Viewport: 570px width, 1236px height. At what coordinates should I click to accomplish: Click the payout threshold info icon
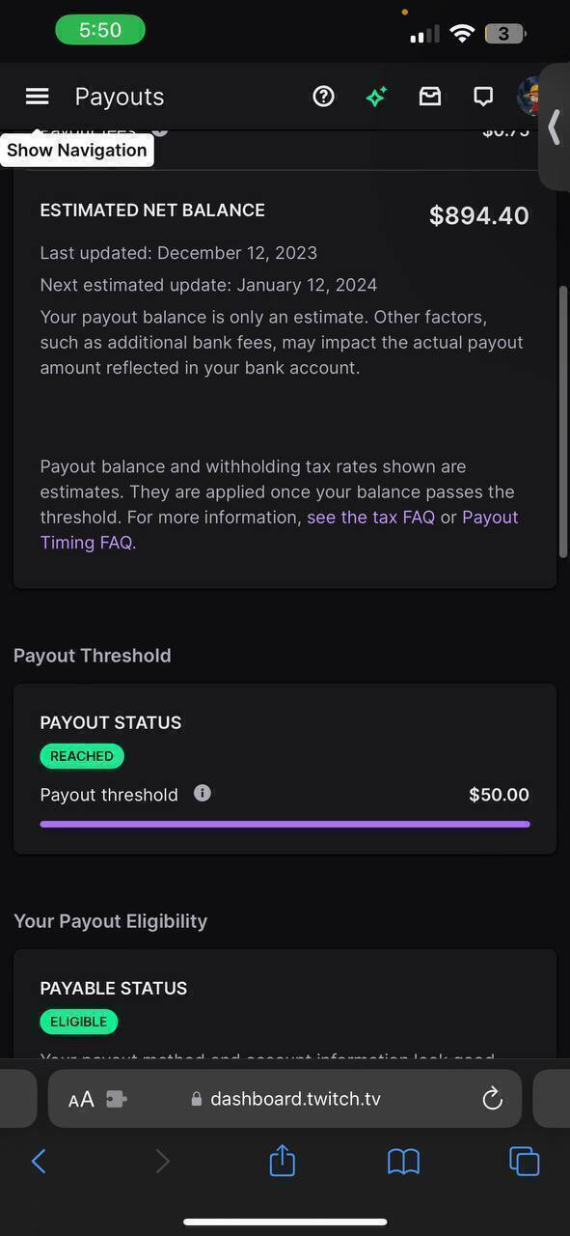point(203,793)
